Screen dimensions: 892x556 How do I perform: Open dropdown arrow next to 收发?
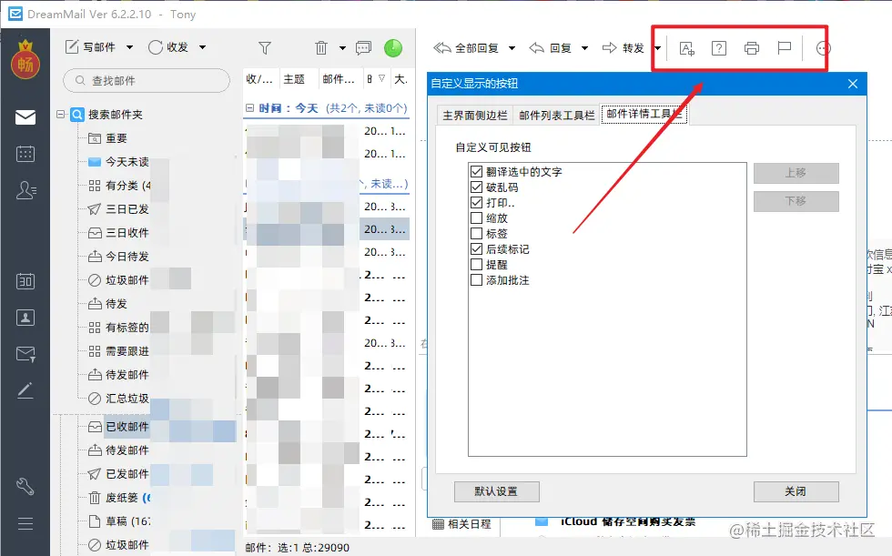(x=202, y=47)
